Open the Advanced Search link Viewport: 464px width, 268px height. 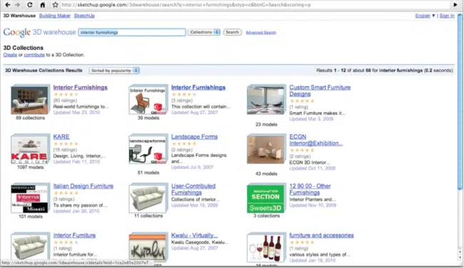261,33
